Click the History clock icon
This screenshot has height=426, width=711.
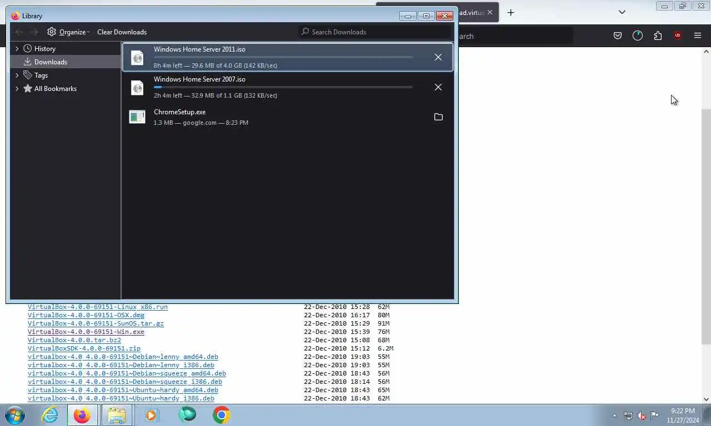pos(27,48)
